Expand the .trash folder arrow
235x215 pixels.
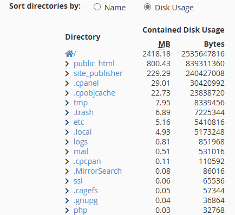click(x=67, y=112)
